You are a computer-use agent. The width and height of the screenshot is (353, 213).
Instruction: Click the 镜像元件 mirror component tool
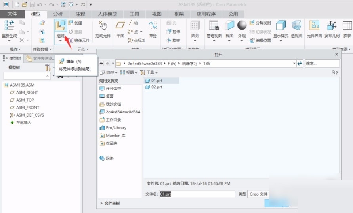tap(79, 40)
